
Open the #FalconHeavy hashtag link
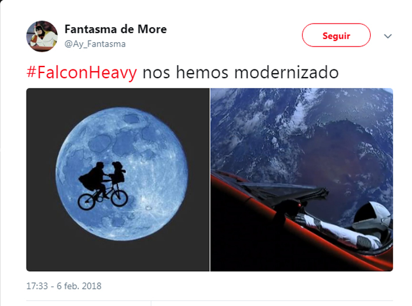tap(82, 72)
